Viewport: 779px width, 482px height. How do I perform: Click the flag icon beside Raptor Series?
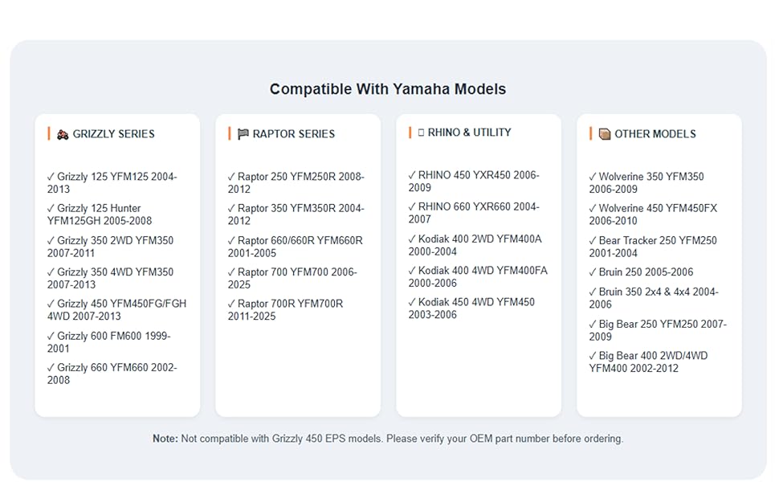pyautogui.click(x=243, y=134)
